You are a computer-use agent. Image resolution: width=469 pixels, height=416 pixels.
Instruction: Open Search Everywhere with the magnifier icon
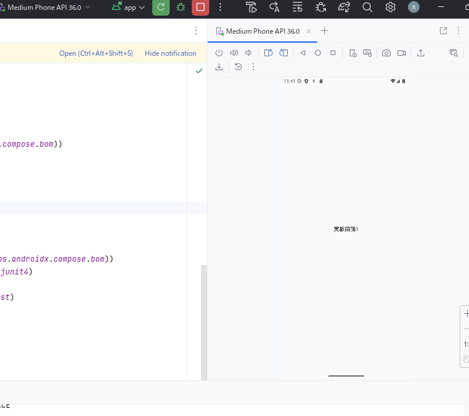click(367, 7)
